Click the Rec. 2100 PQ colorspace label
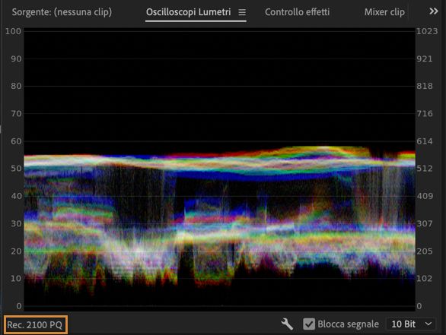Viewport: 446px width, 335px height. [36, 324]
